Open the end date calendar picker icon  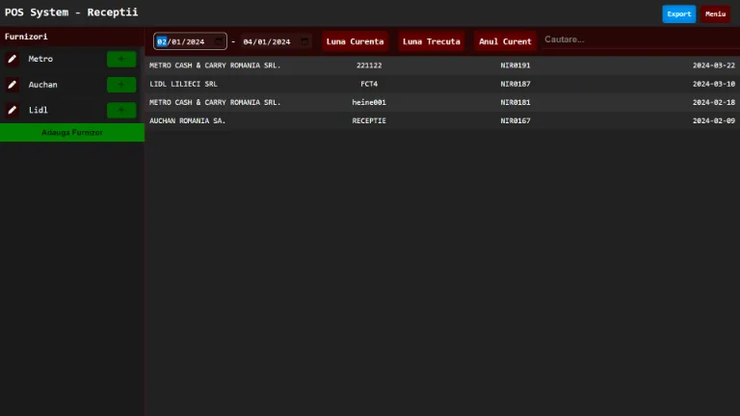[x=304, y=41]
